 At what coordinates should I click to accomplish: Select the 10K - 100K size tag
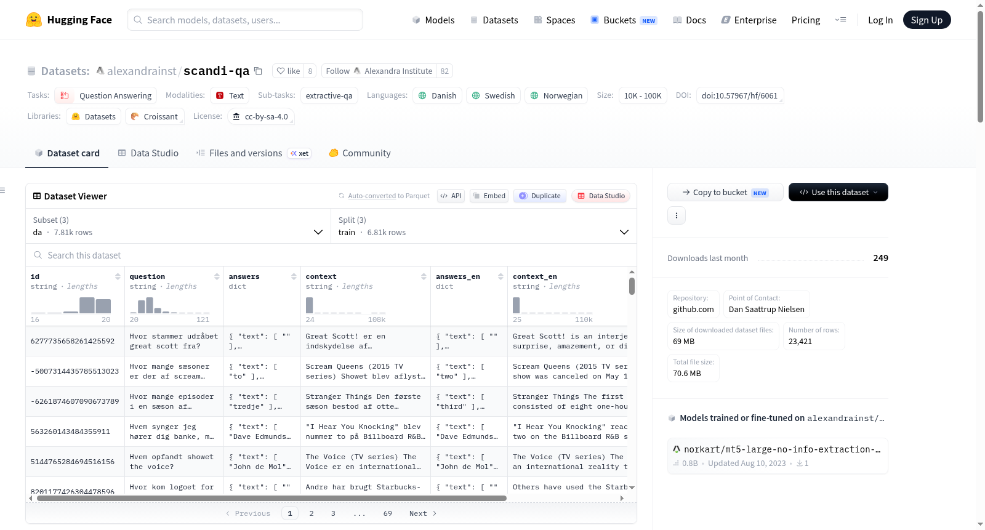[x=643, y=95]
